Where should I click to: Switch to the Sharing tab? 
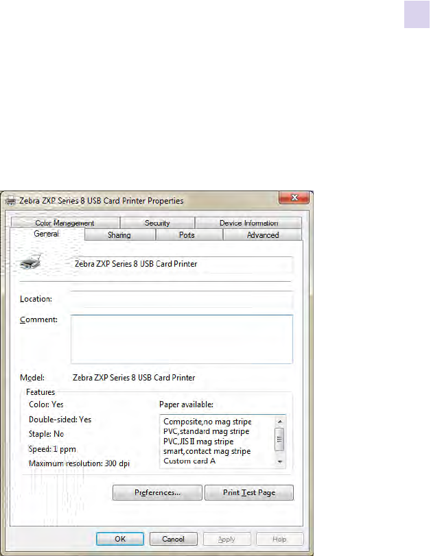coord(119,234)
